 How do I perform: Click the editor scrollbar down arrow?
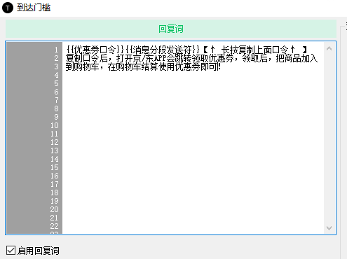(x=329, y=227)
